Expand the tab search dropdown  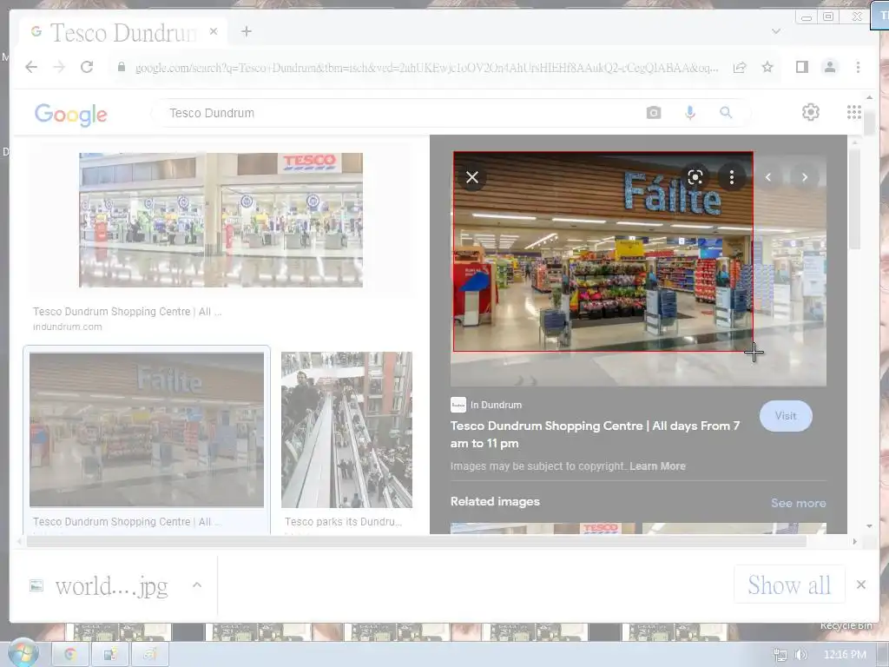tap(775, 31)
